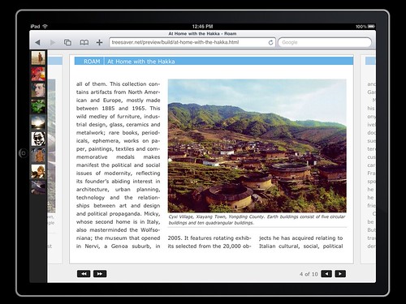Screen dimensions: 406x304
Task: Reload page with refresh icon
Action: (x=270, y=42)
